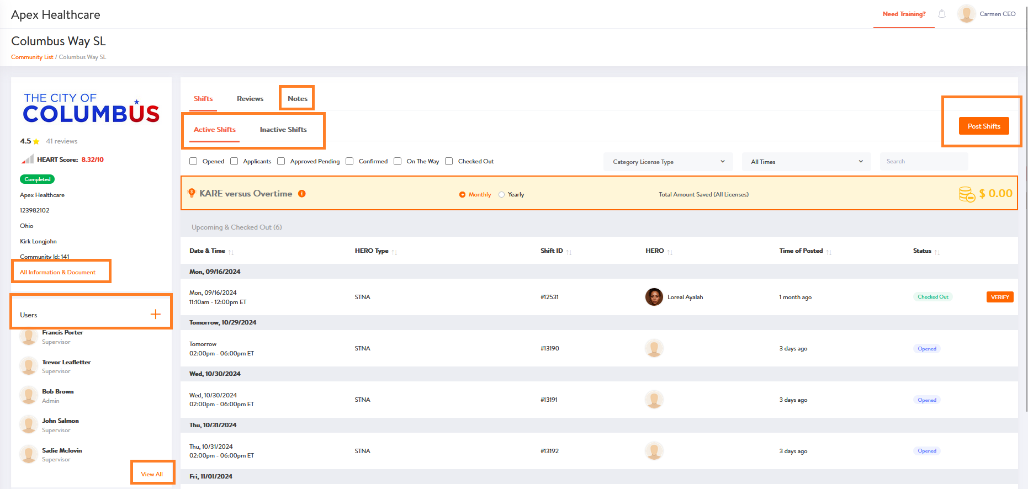The width and height of the screenshot is (1028, 489).
Task: Expand Category License Type dropdown
Action: click(668, 162)
